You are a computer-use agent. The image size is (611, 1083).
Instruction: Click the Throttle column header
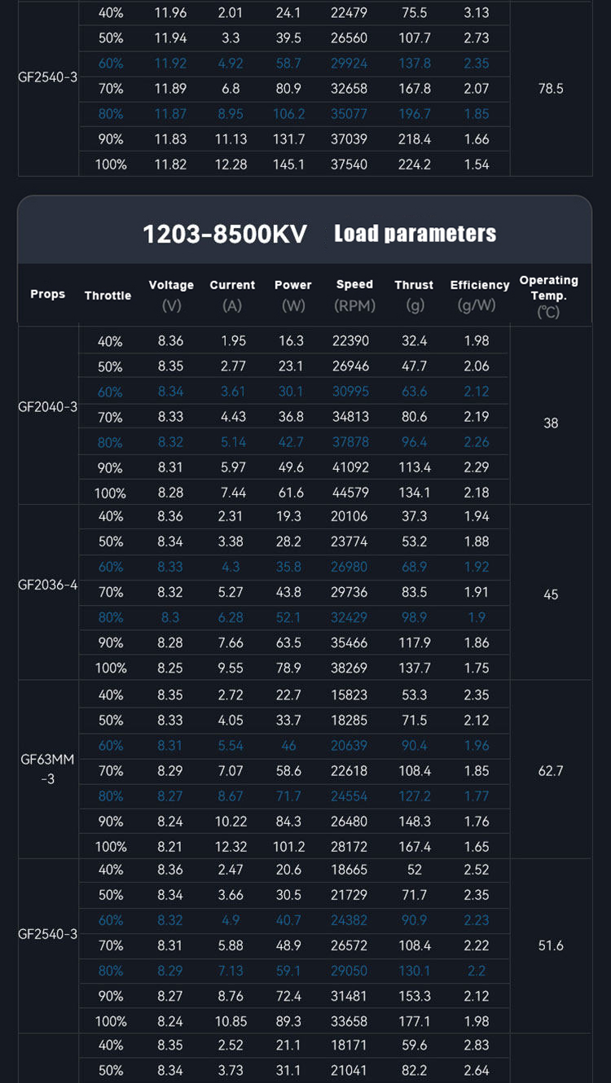108,296
